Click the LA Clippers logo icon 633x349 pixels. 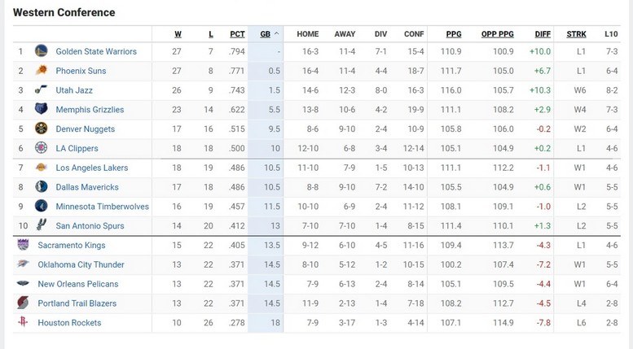41,148
